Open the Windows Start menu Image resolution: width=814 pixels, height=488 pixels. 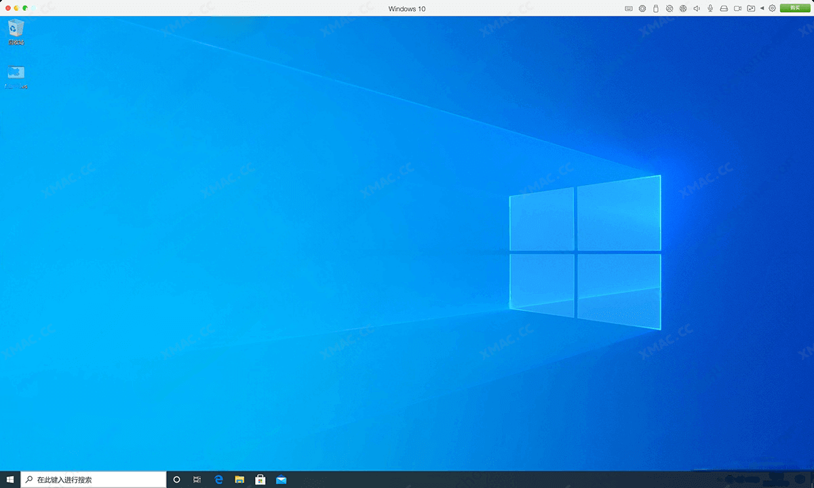tap(9, 479)
